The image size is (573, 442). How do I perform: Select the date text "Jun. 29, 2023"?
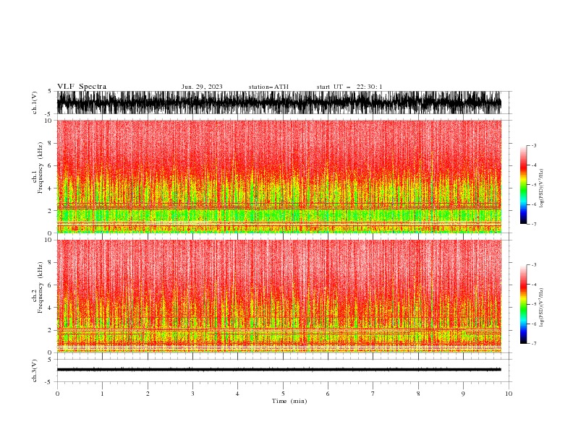click(x=202, y=87)
